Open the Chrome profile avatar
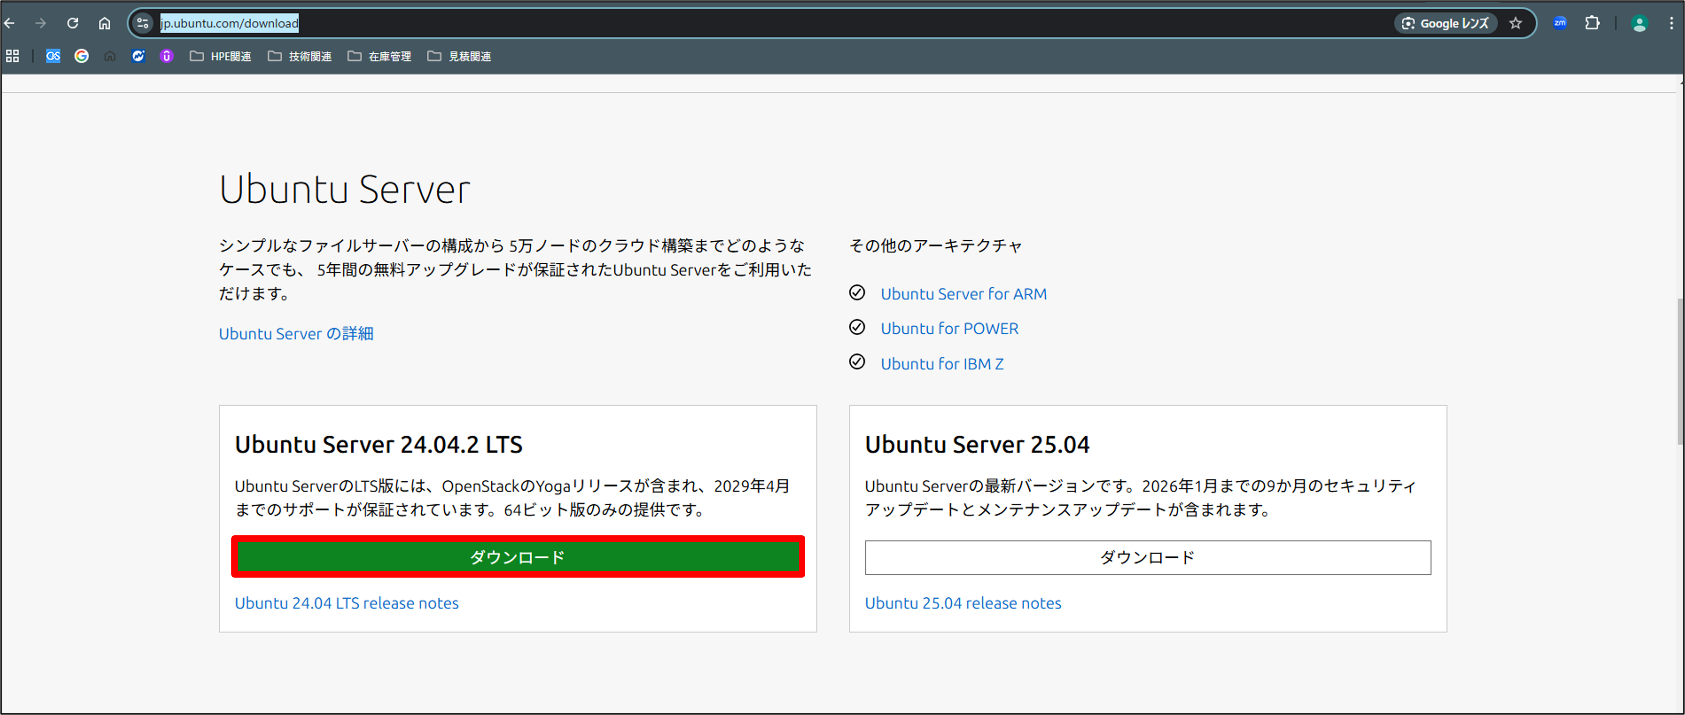 [1639, 23]
